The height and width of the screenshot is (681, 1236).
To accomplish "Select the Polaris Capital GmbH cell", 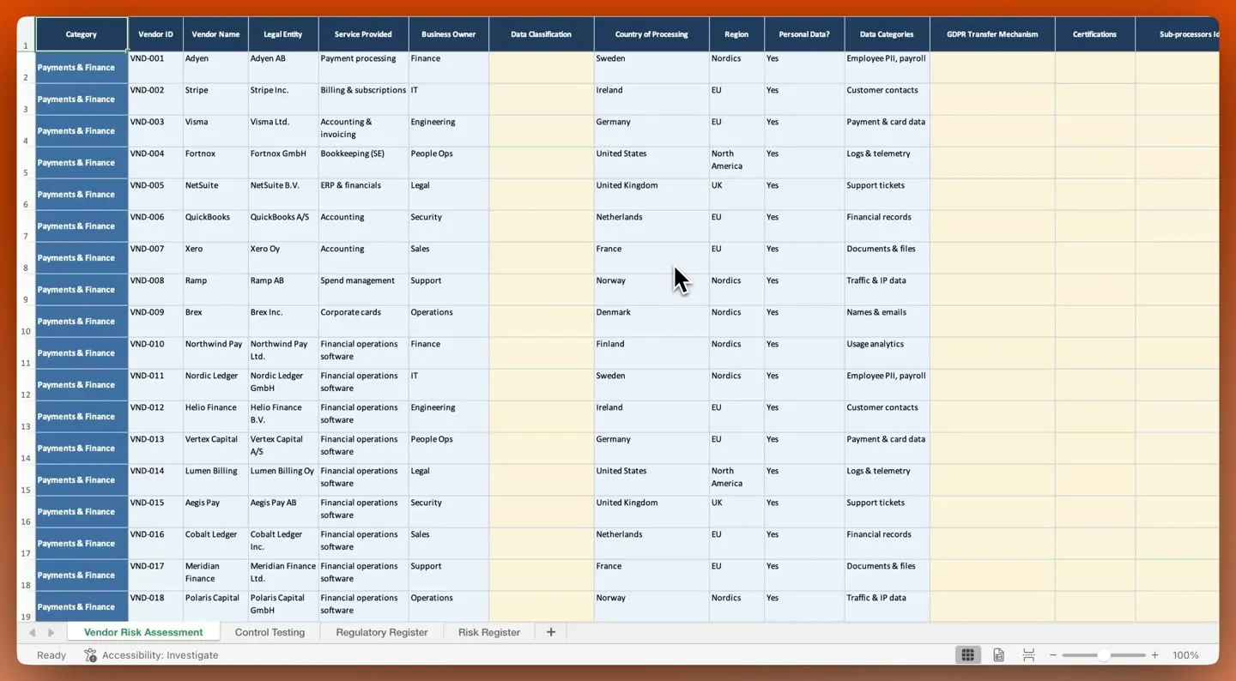I will click(283, 607).
